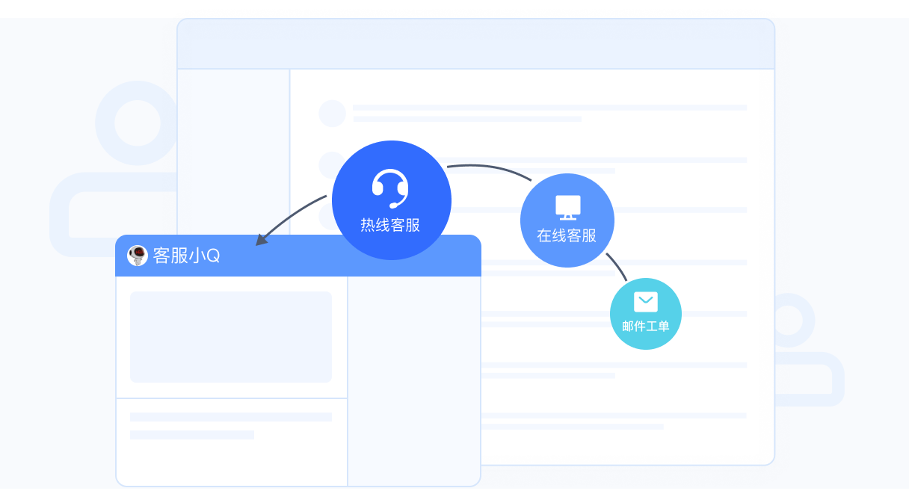
Task: Click the mail envelope symbol on 邮件工单
Action: tap(645, 302)
